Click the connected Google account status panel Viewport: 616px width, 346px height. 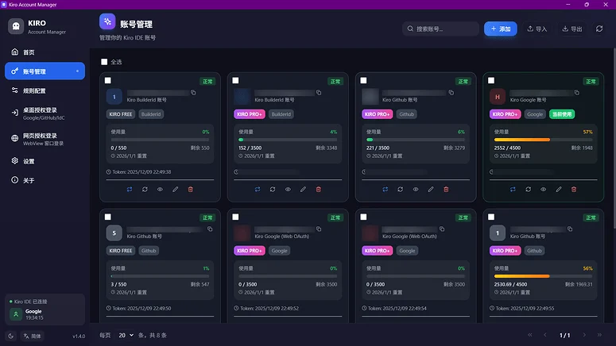[x=45, y=309]
